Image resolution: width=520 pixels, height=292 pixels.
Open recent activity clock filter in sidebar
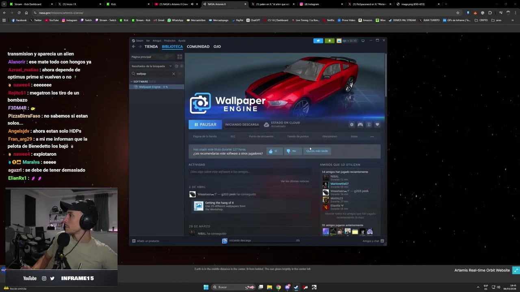(x=176, y=66)
